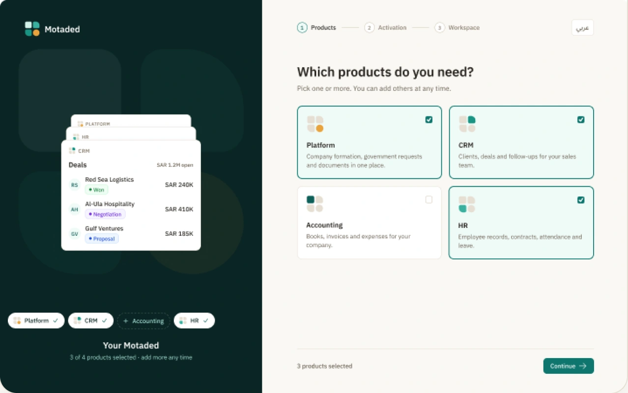Viewport: 628px width, 393px height.
Task: Click the Motaded brand name text
Action: [62, 29]
